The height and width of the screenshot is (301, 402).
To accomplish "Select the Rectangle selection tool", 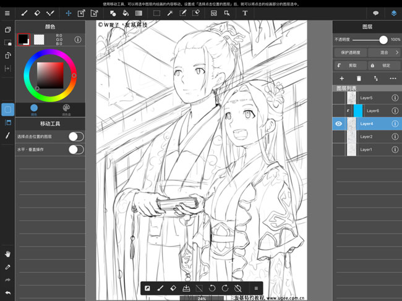I will [x=156, y=13].
